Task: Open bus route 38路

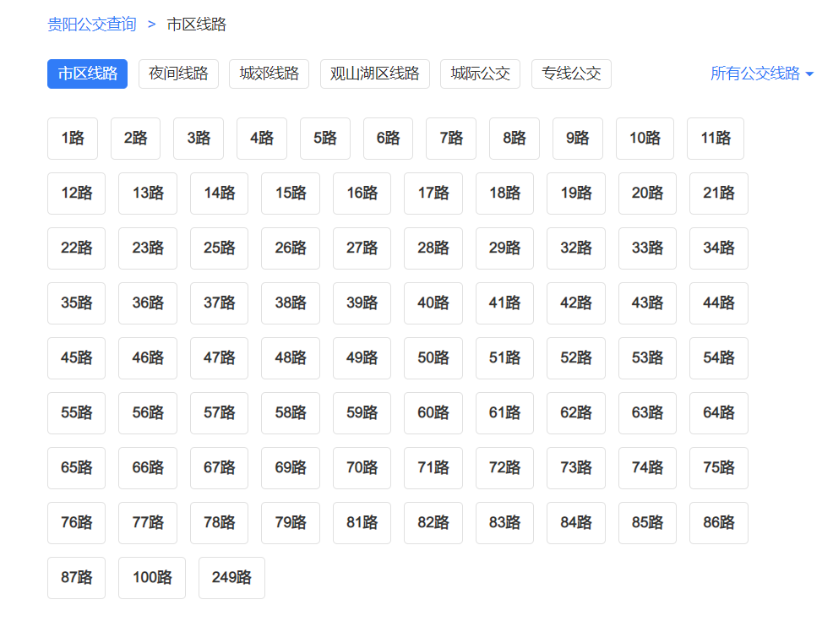Action: pos(291,303)
